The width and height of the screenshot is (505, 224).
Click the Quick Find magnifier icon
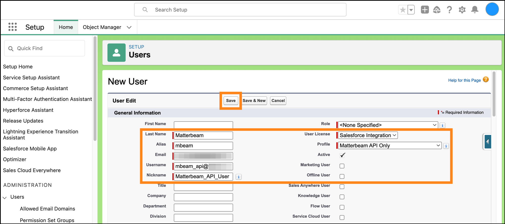pos(11,48)
